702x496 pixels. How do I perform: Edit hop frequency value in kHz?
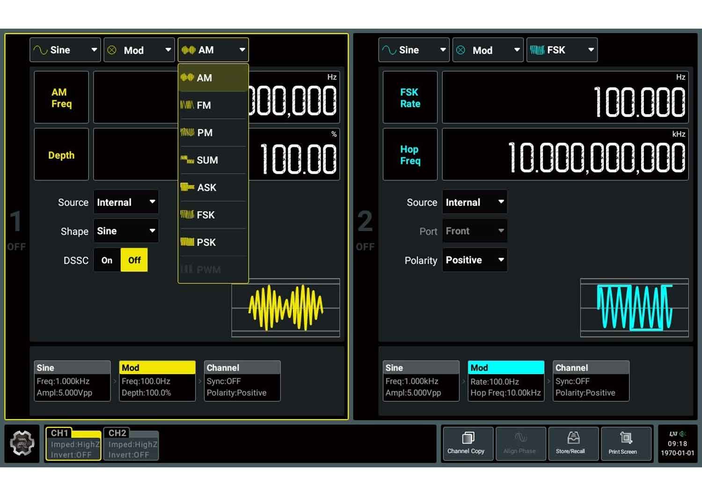565,154
